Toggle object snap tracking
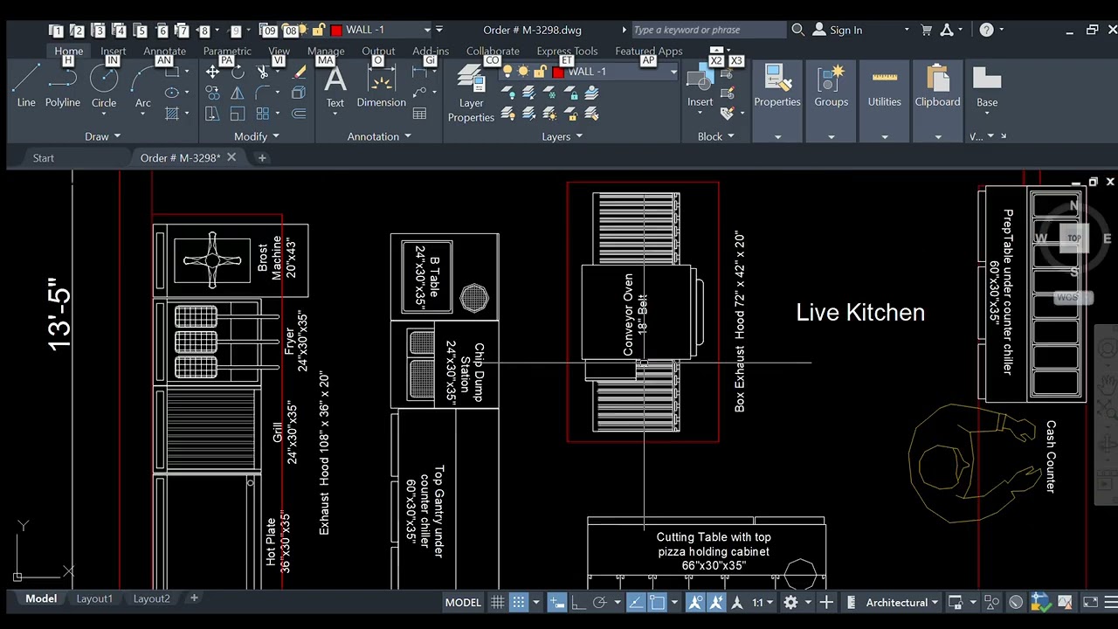 (x=636, y=602)
